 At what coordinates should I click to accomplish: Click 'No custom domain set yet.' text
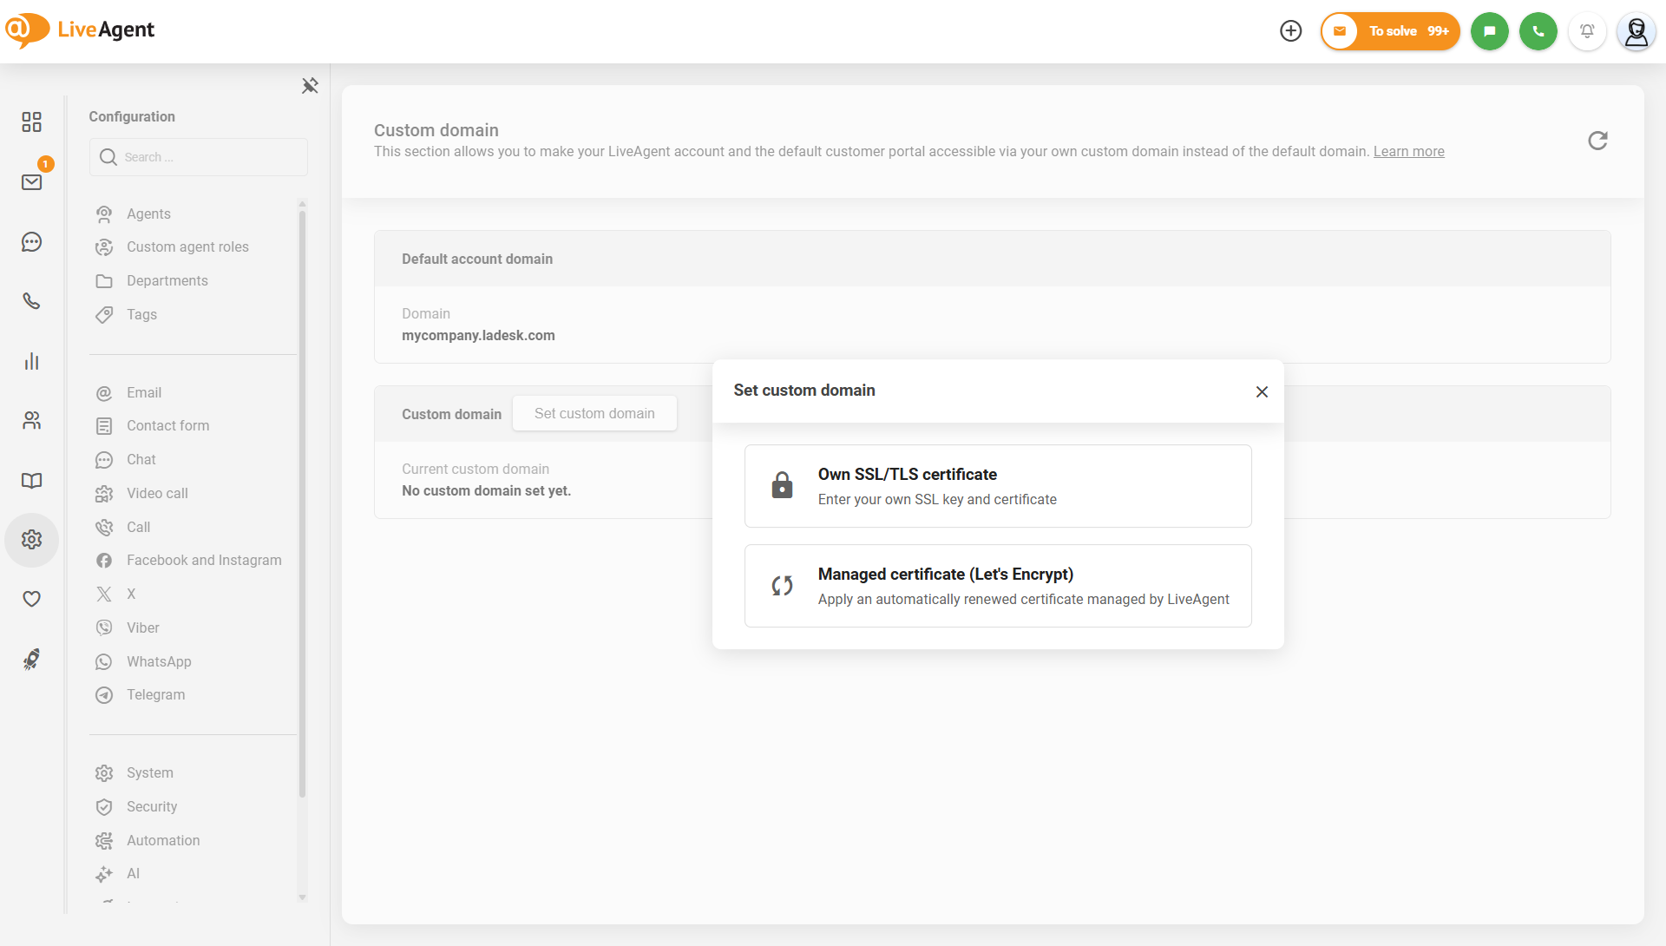coord(486,491)
